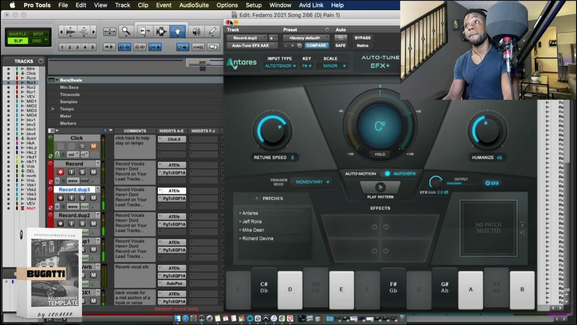577x325 pixels.
Task: Open the File menu
Action: pyautogui.click(x=63, y=5)
